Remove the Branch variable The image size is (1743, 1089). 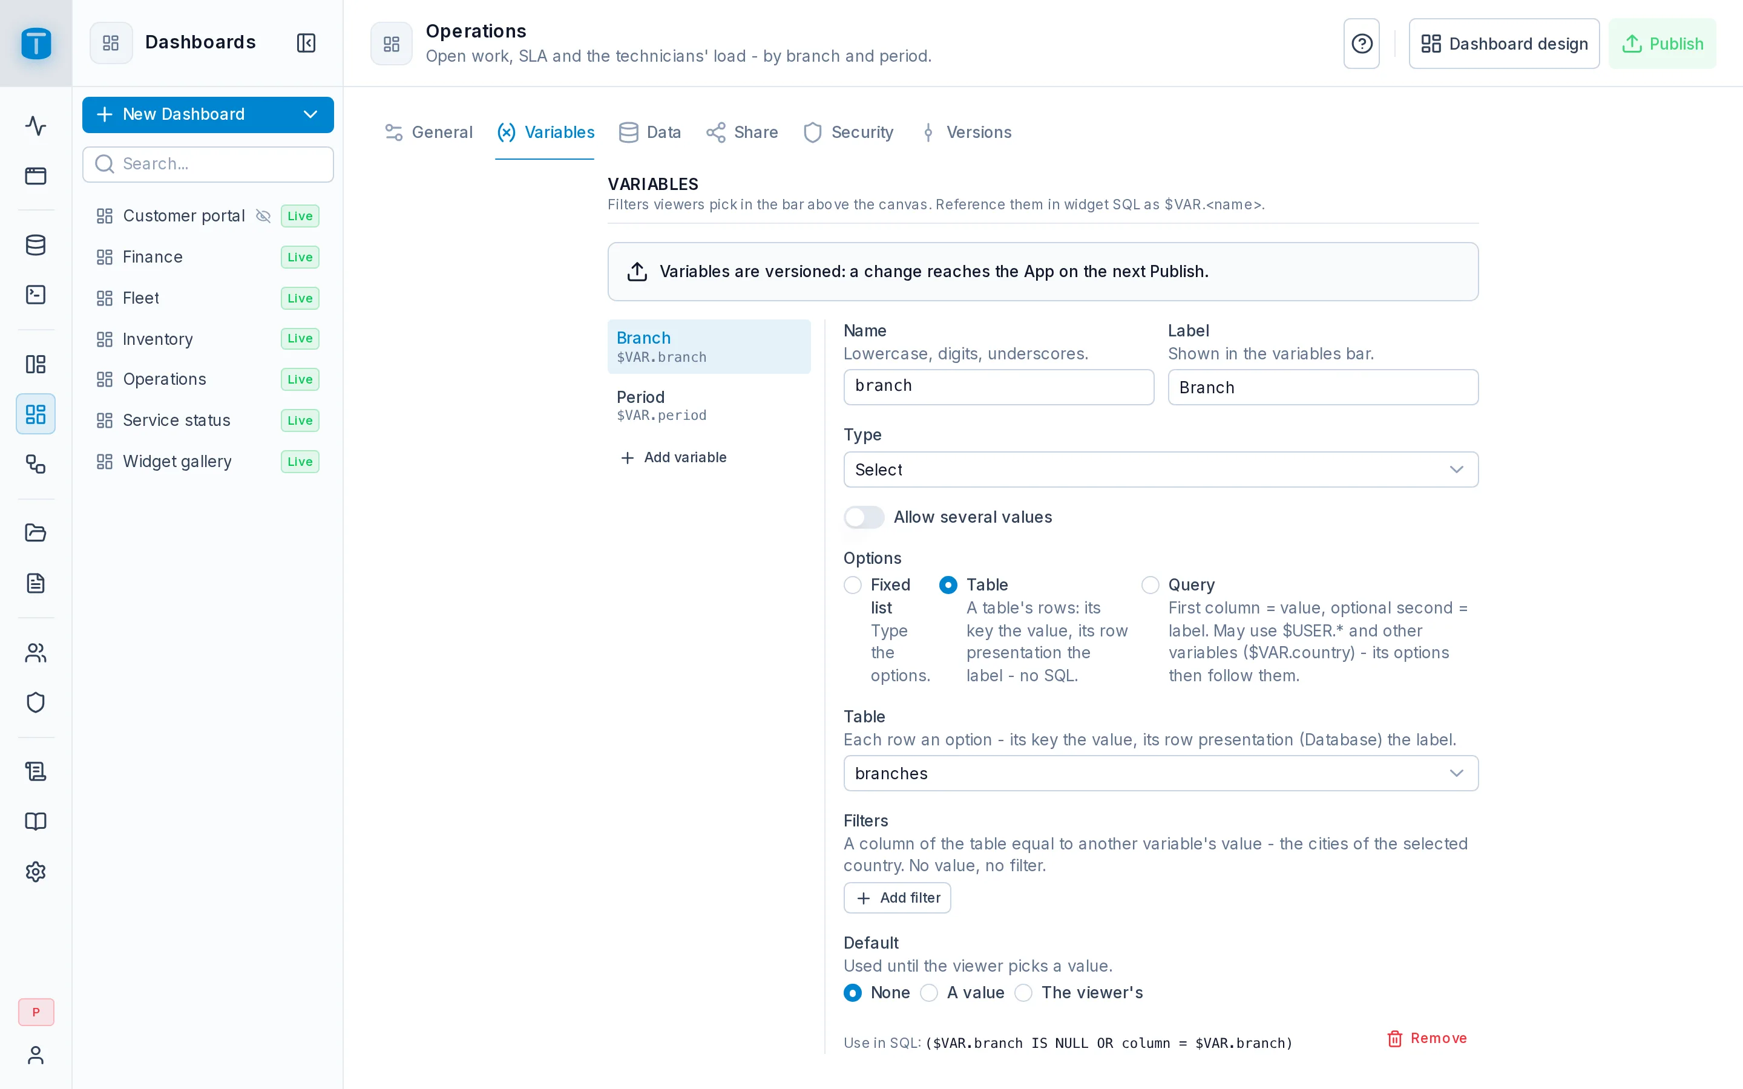[x=1427, y=1038]
